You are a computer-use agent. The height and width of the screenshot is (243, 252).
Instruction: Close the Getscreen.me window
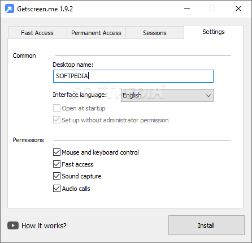pos(238,8)
